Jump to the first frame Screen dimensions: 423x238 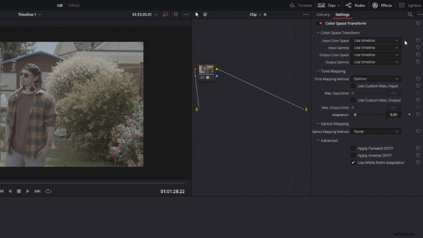(x=2, y=191)
